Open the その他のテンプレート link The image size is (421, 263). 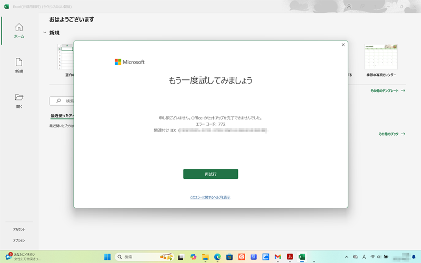pos(387,91)
